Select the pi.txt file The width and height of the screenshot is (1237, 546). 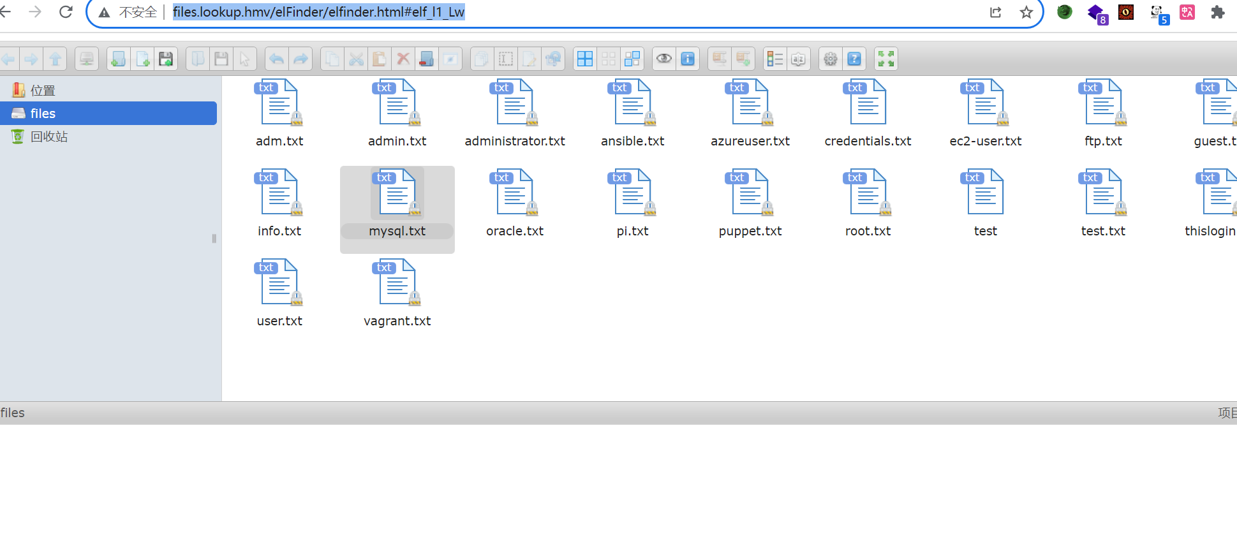(x=633, y=203)
